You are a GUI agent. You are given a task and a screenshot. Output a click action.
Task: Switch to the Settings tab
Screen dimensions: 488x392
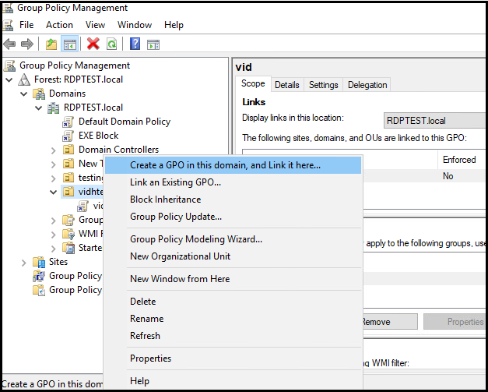click(323, 85)
